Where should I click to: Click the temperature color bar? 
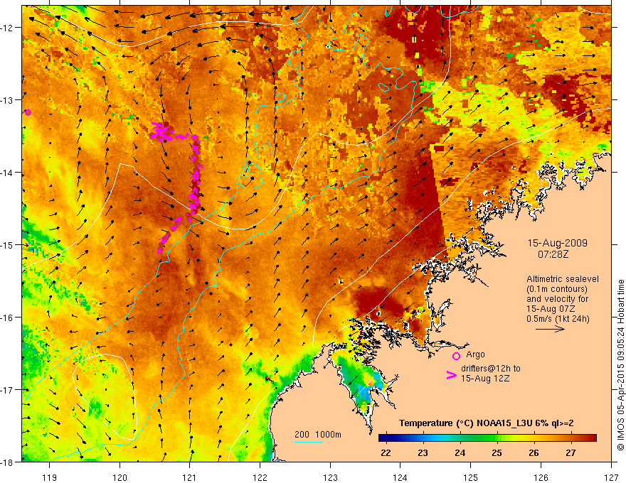[487, 438]
